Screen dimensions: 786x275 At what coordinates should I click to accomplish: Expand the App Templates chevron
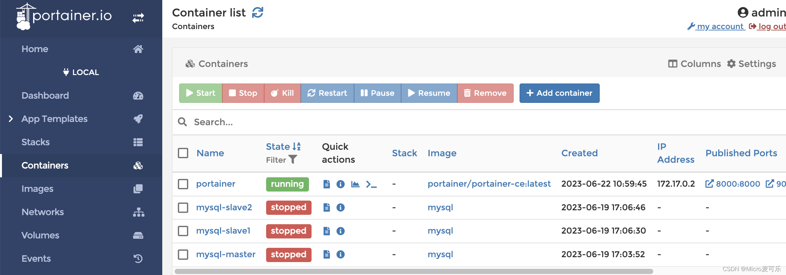pyautogui.click(x=11, y=119)
